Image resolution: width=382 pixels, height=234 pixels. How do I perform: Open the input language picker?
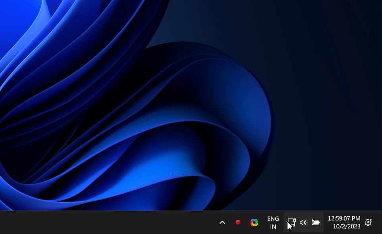pos(273,222)
